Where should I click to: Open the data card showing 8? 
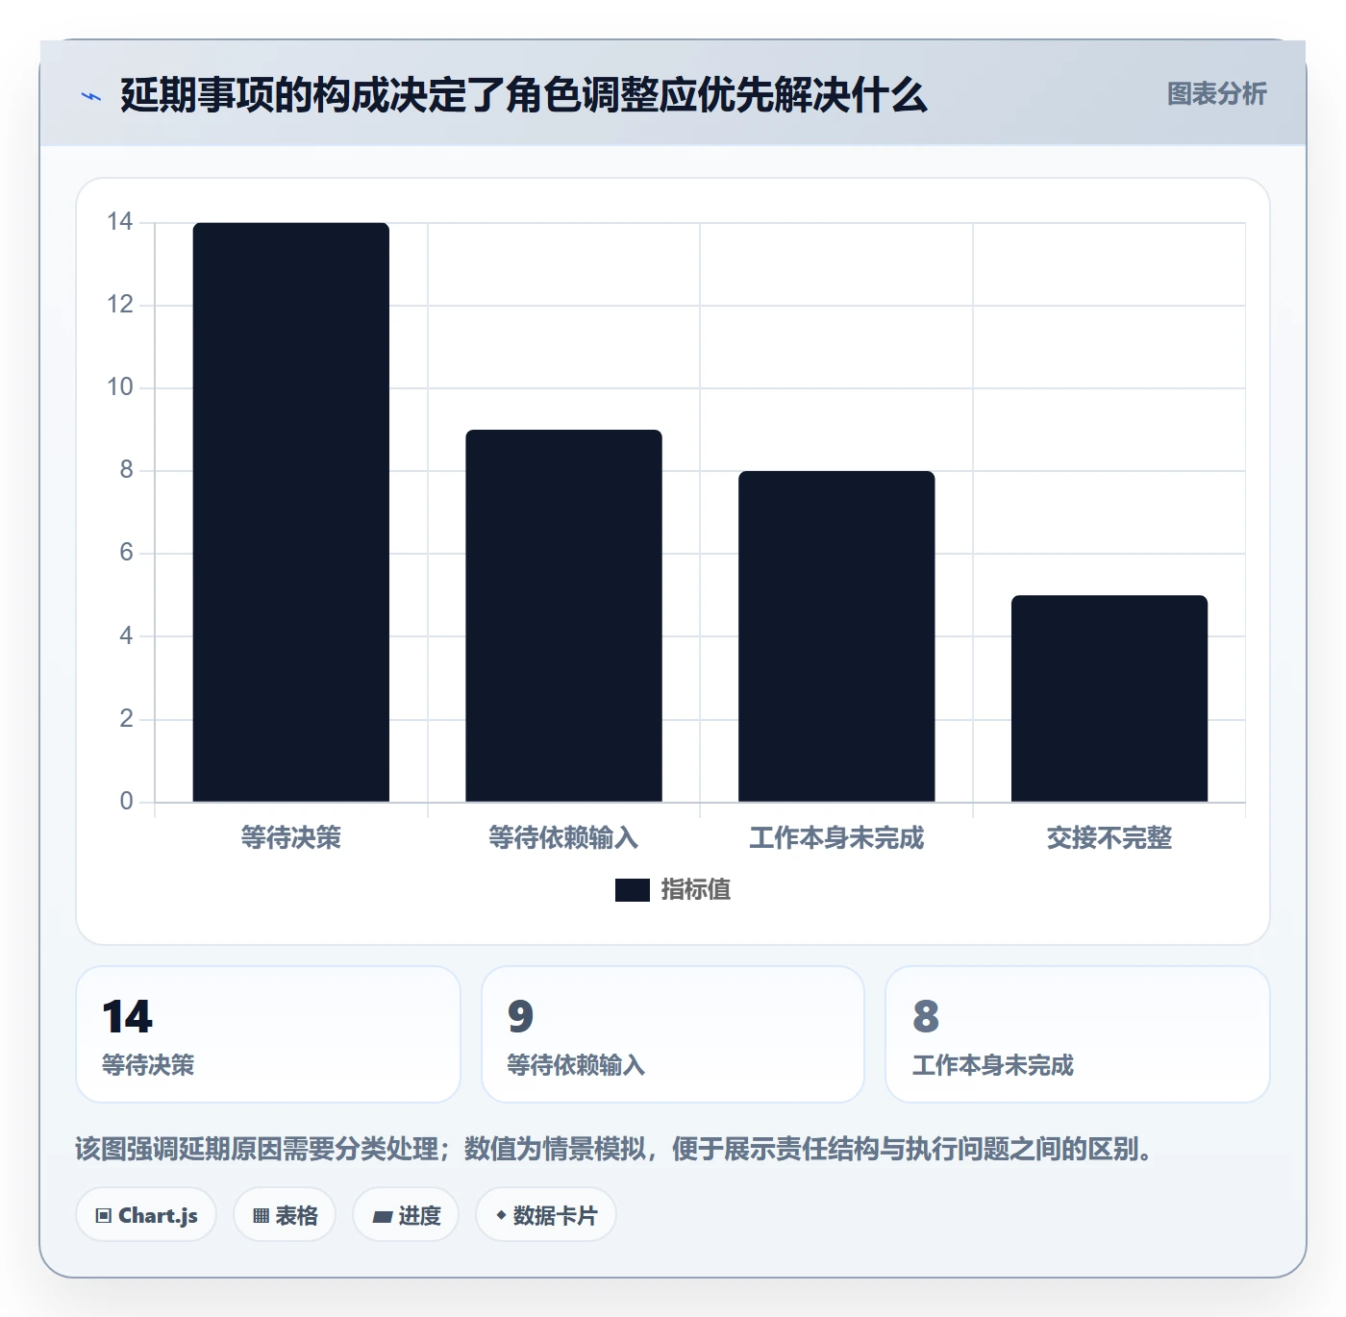tap(1078, 1034)
